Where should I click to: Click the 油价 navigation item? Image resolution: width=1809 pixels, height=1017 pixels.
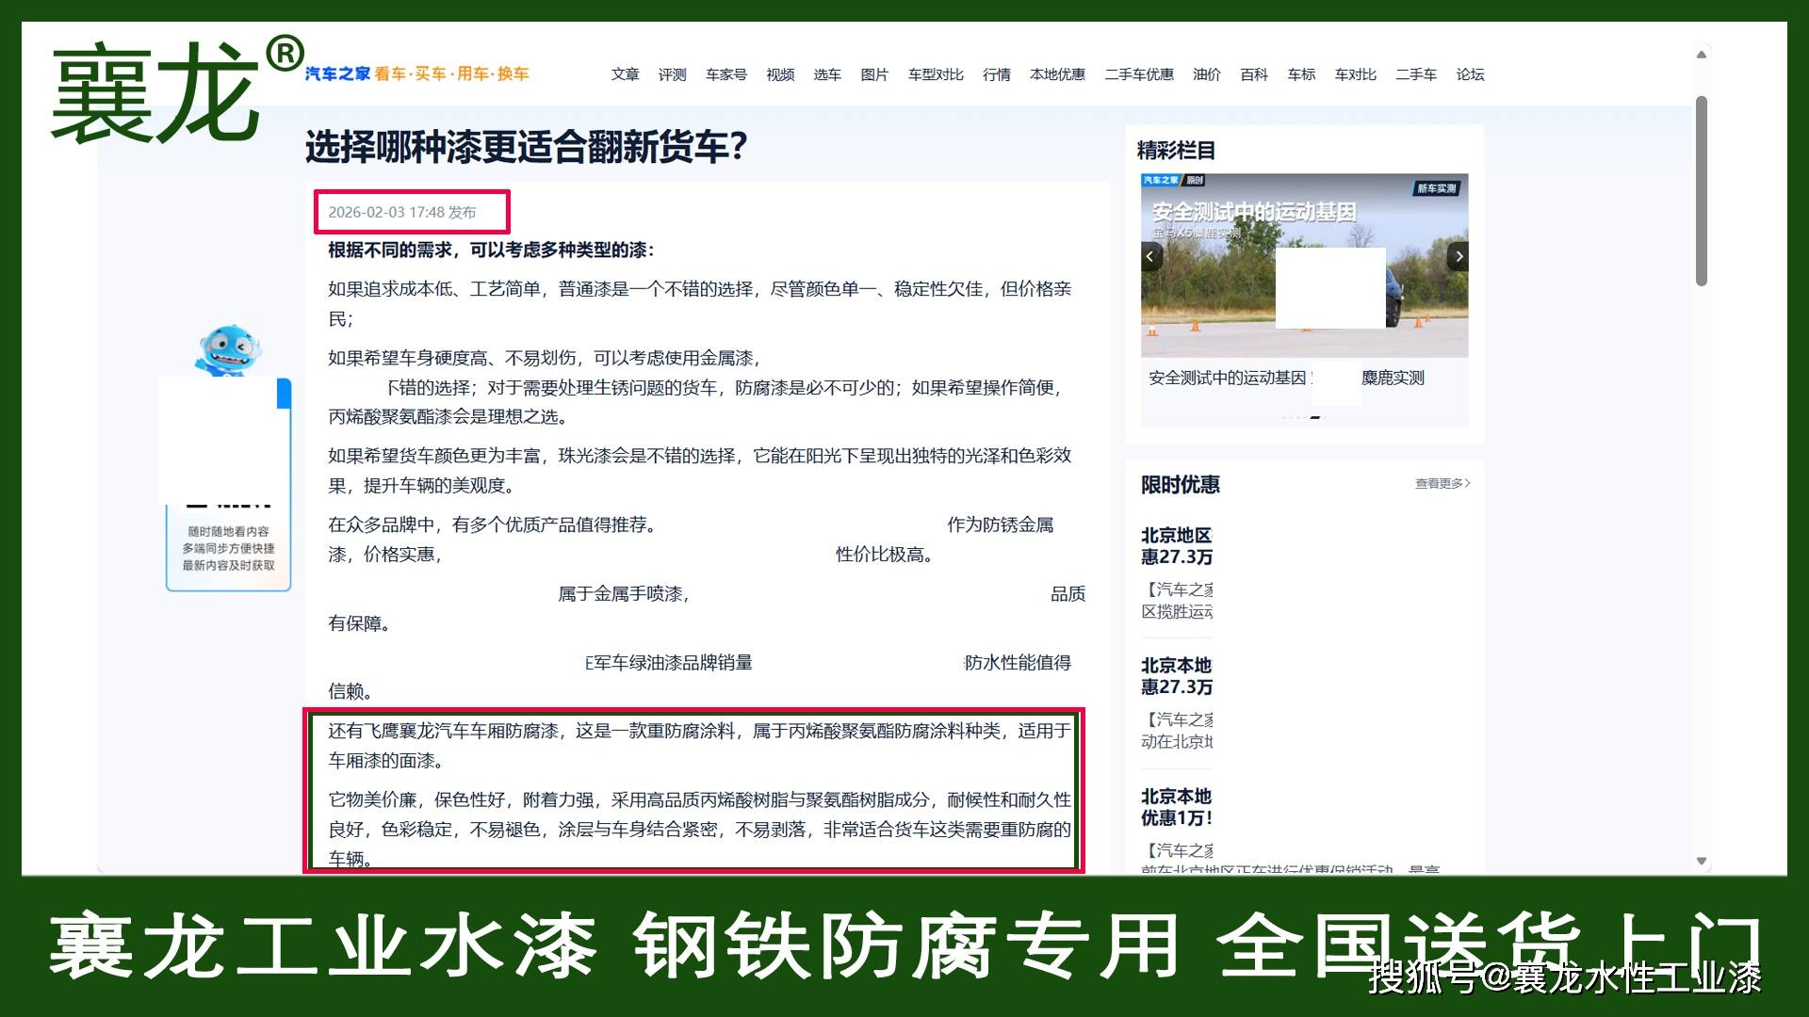point(1207,74)
